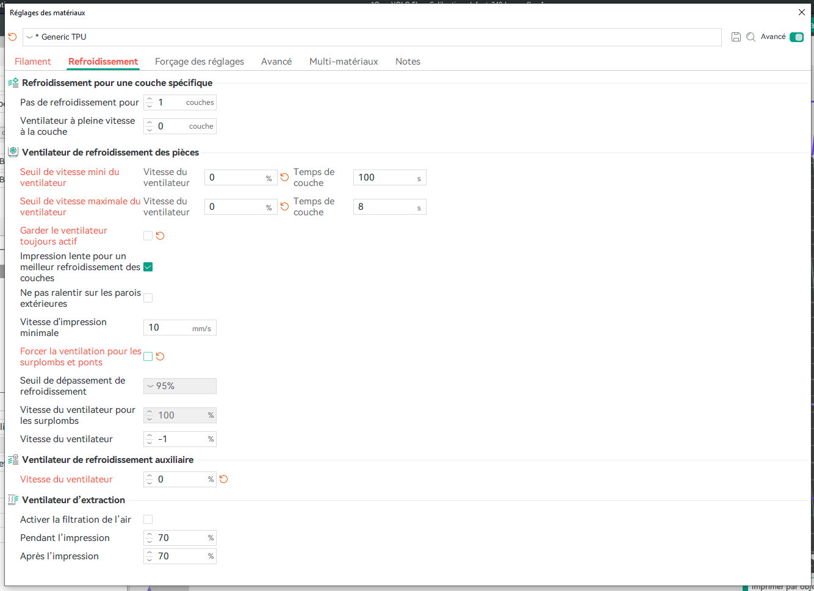Reset Garder le ventilateur toujours actif option

coord(160,236)
